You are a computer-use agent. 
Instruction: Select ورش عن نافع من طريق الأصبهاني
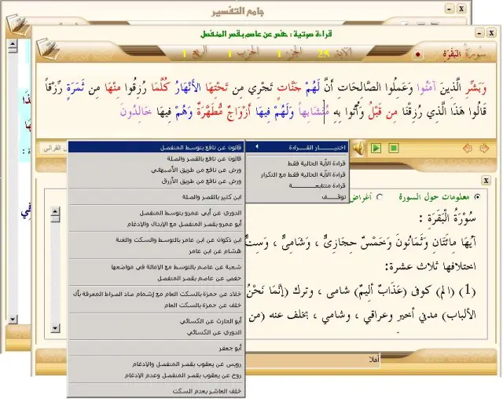156,170
